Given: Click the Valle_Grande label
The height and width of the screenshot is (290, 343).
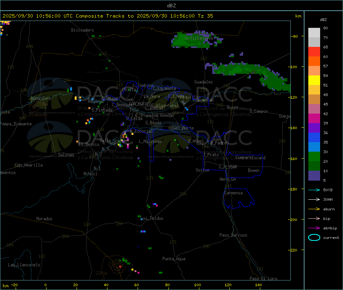Looking at the screenshot, I should [113, 141].
